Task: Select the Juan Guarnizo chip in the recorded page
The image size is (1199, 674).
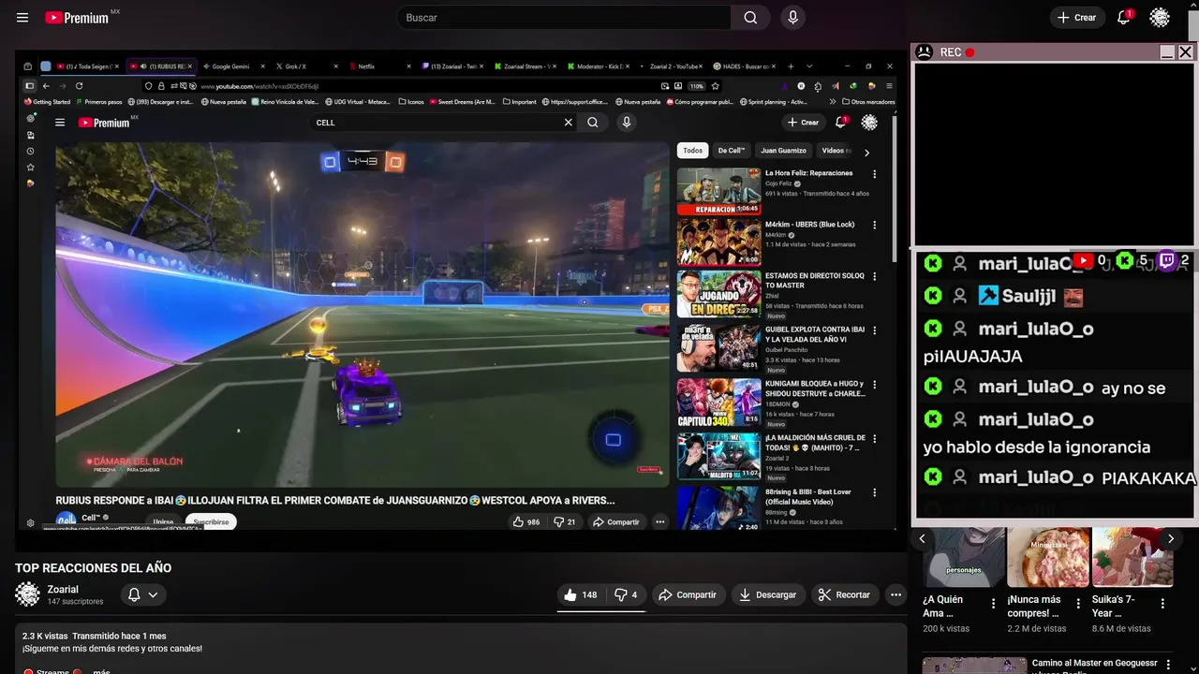Action: 783,151
